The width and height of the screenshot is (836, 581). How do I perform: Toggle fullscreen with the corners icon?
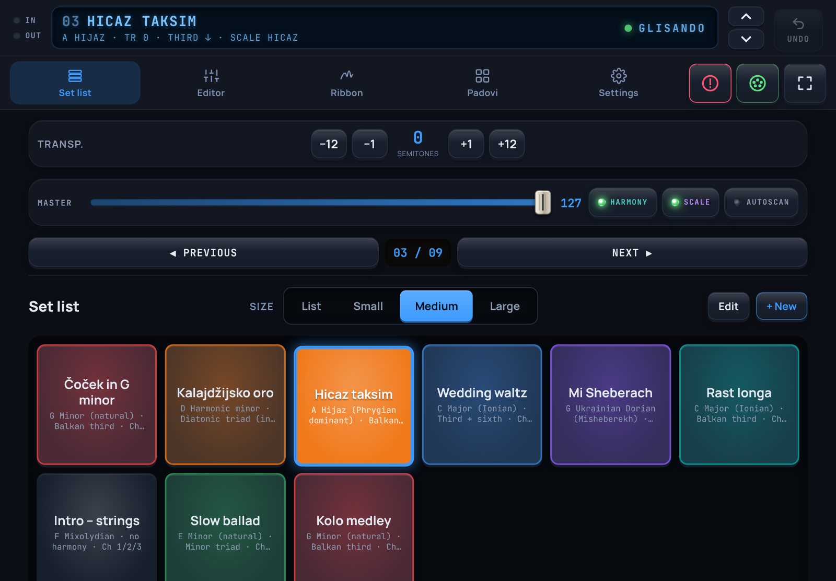805,83
